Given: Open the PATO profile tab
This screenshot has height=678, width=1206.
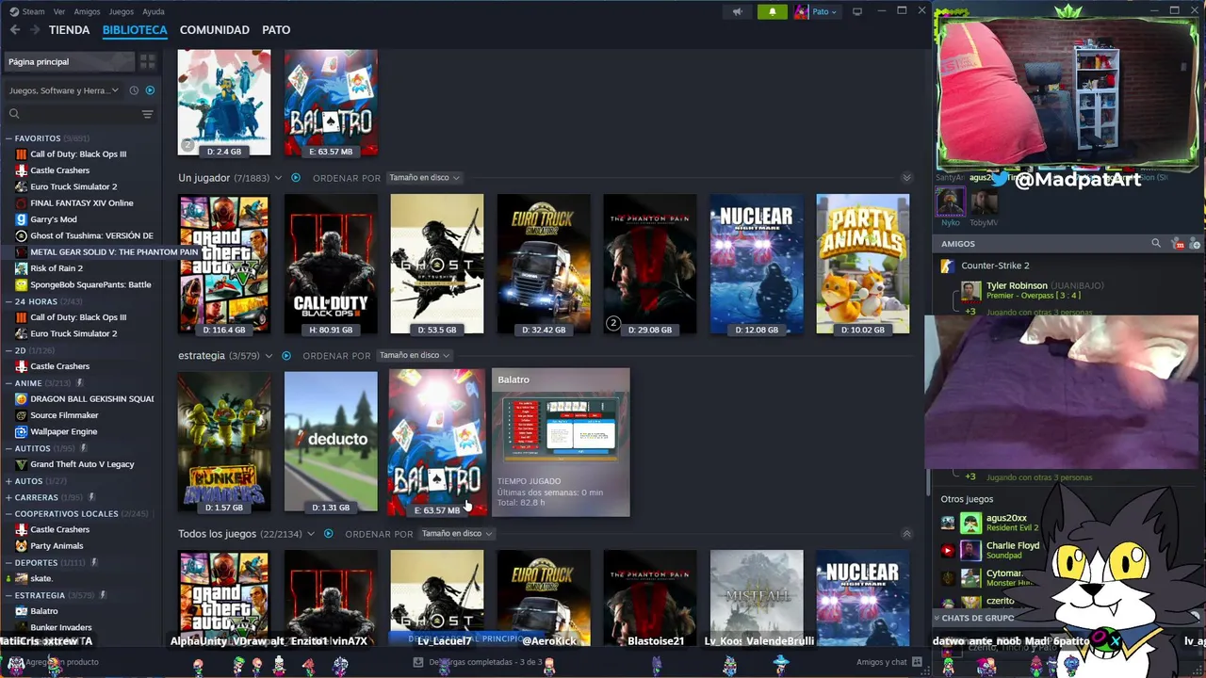Looking at the screenshot, I should click(276, 30).
